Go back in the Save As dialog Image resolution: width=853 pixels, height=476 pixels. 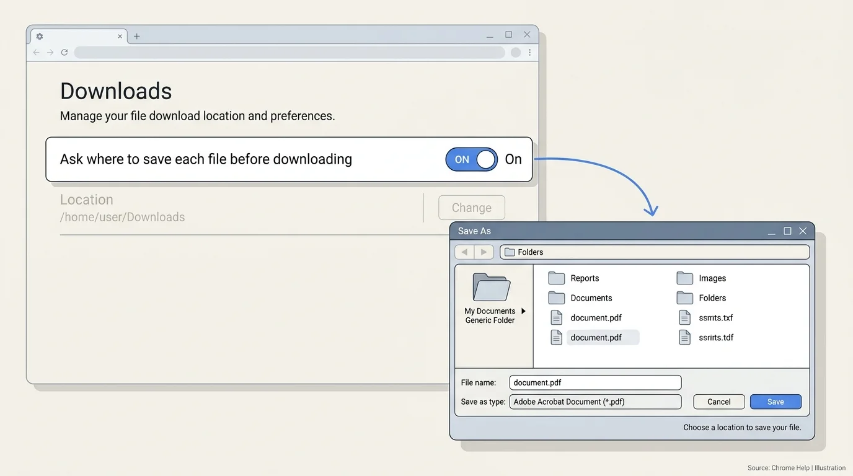pos(464,252)
